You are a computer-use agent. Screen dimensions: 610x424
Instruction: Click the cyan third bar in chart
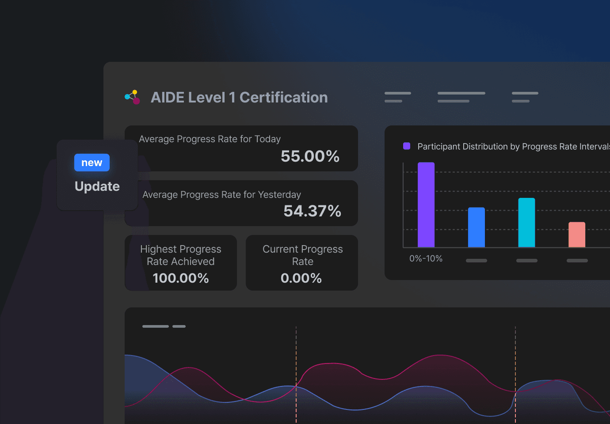click(x=526, y=223)
